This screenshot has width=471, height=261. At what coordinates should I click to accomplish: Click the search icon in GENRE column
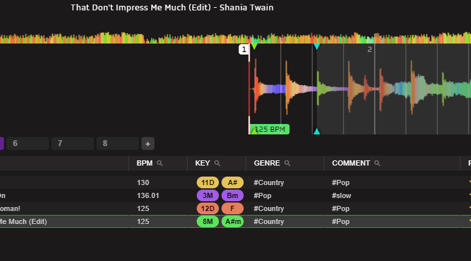(x=287, y=164)
